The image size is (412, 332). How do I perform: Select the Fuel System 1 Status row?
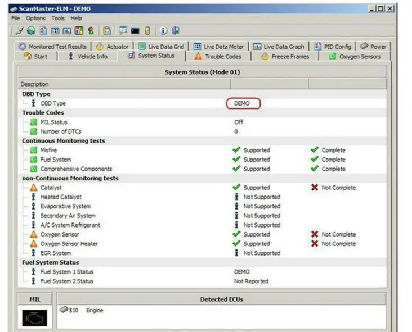(202, 272)
